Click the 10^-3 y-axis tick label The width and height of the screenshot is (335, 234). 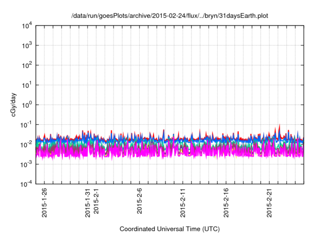27,165
